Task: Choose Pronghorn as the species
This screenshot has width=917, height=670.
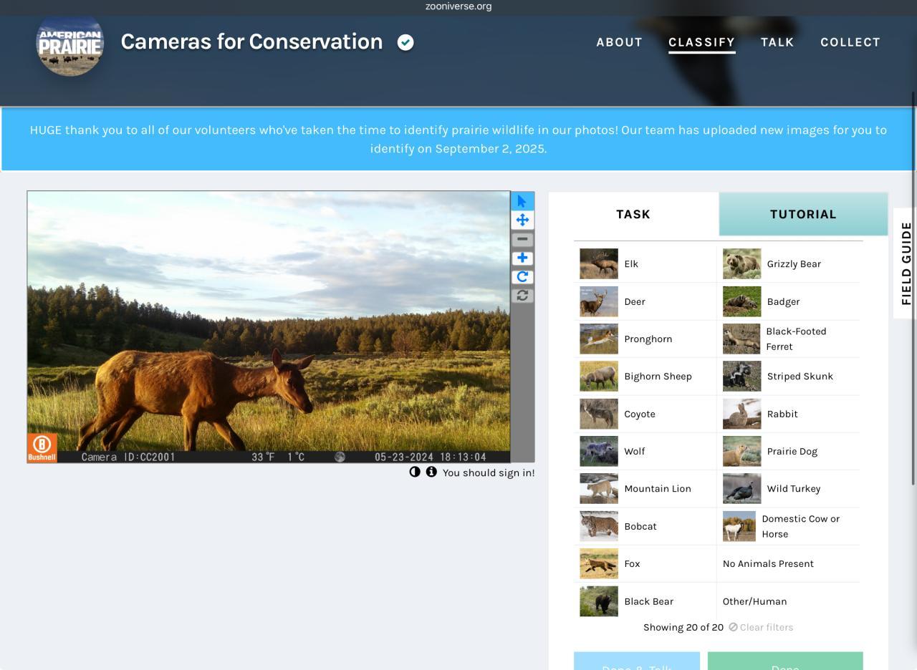Action: pyautogui.click(x=645, y=339)
